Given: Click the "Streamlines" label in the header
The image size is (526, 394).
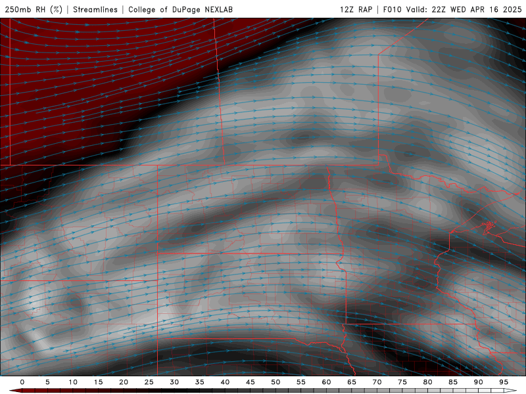Looking at the screenshot, I should pyautogui.click(x=95, y=9).
